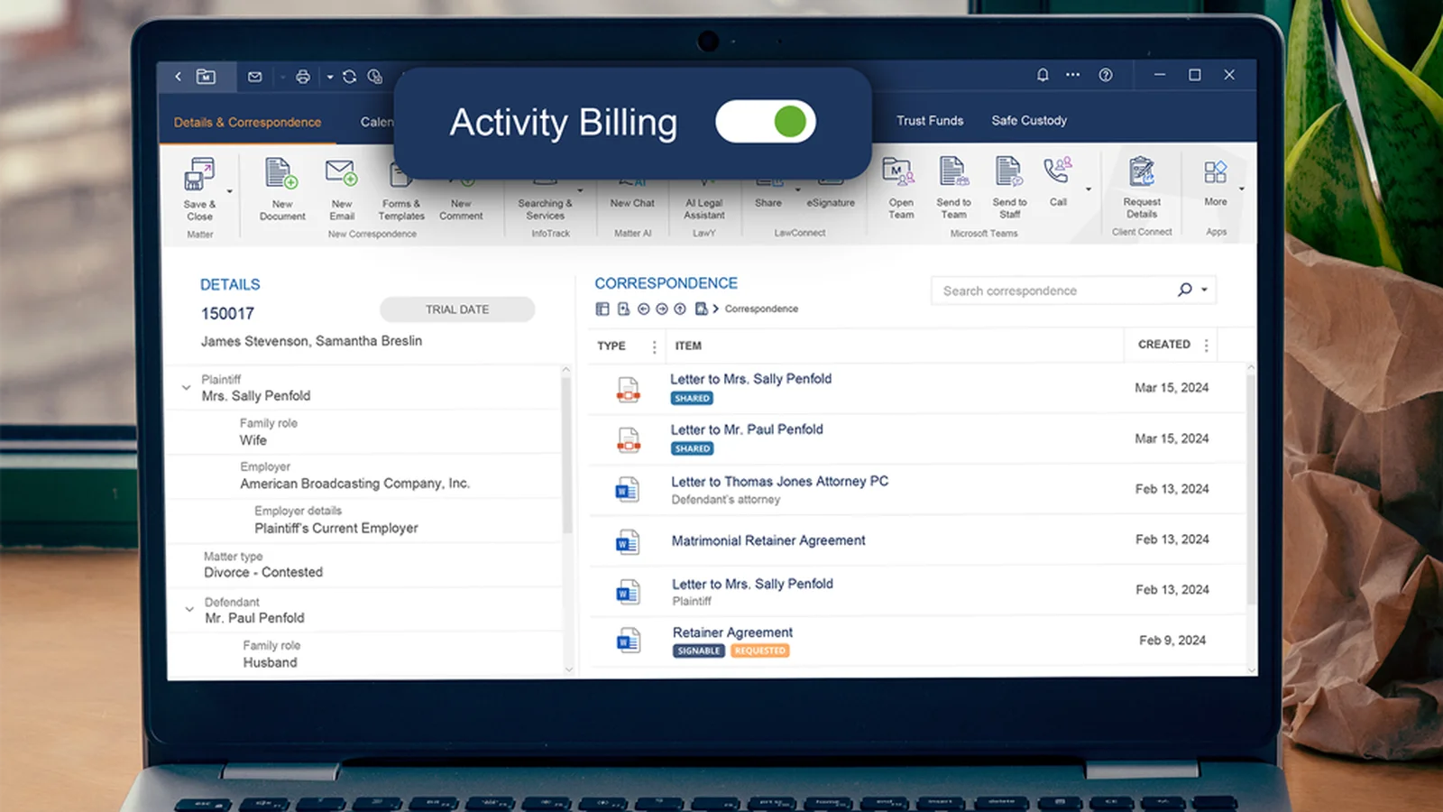Open the search correspondence options dropdown arrow
The image size is (1443, 812).
[1204, 290]
